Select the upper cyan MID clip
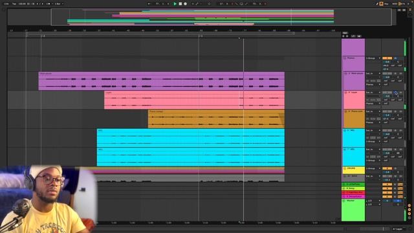Image resolution: width=414 pixels, height=233 pixels. click(x=191, y=138)
